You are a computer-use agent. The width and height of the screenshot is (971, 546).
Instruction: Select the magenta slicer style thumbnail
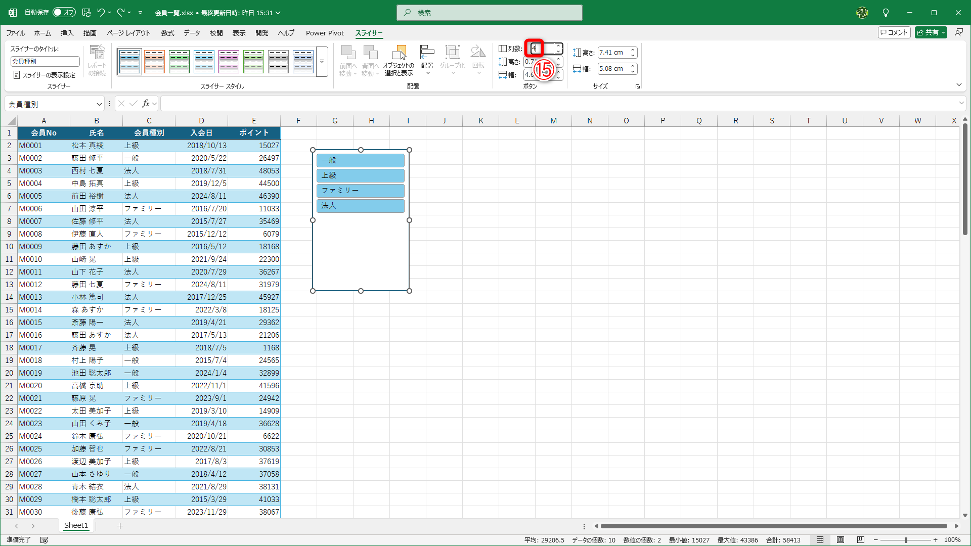(229, 62)
